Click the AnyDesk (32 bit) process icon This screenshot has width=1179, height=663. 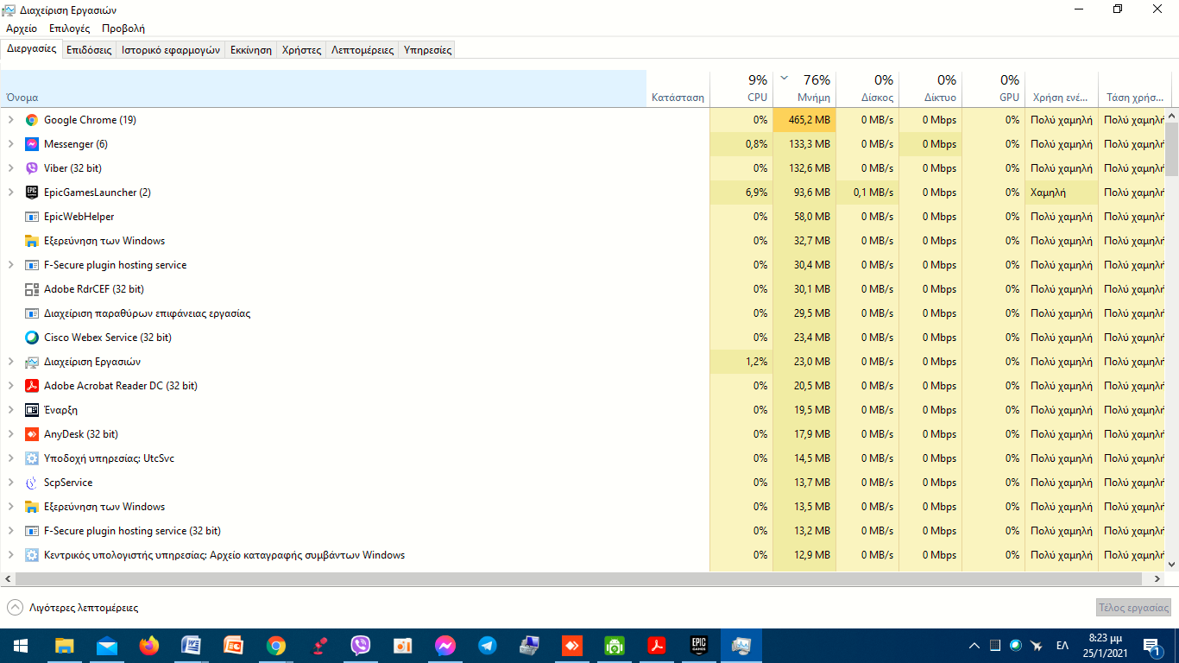(32, 434)
